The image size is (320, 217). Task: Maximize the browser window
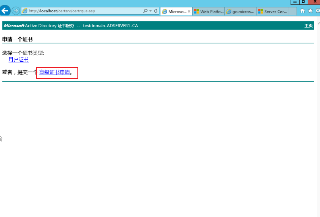(303, 2)
